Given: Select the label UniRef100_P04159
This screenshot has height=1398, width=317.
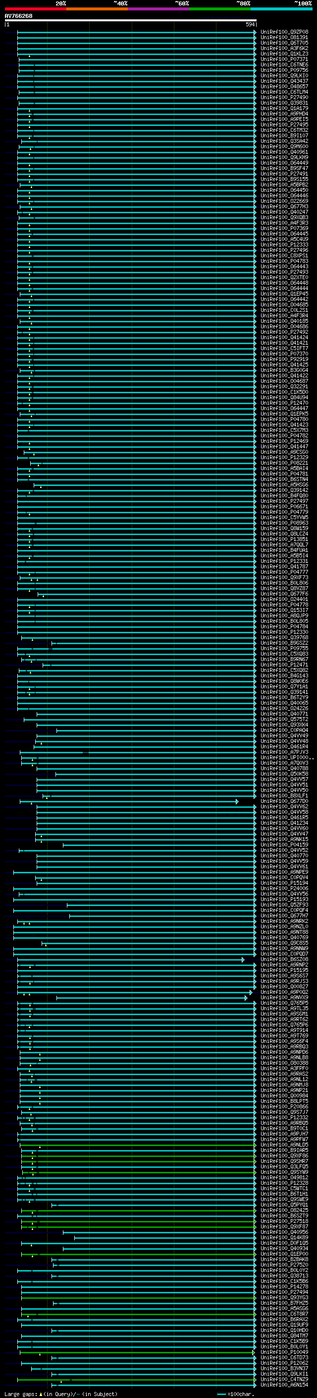Looking at the screenshot, I should [x=284, y=845].
